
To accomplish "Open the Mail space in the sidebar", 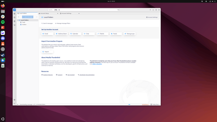I will 15,10.
